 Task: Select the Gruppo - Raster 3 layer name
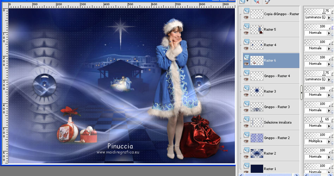(277, 107)
